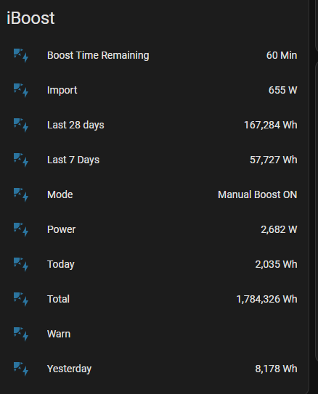Viewport: 318px width, 394px height.
Task: Click the Manual Boost ON state value
Action: 258,194
